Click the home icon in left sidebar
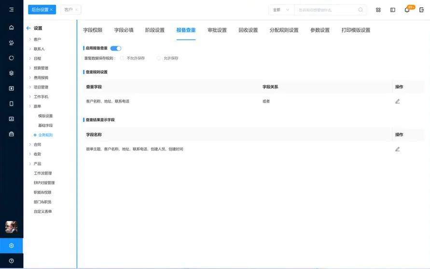This screenshot has width=430, height=269. (12, 27)
